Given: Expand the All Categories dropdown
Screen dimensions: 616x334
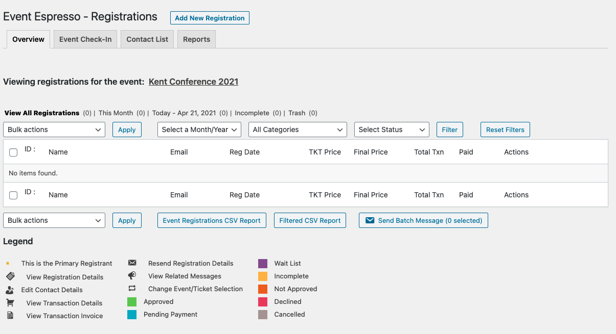Looking at the screenshot, I should pos(298,130).
